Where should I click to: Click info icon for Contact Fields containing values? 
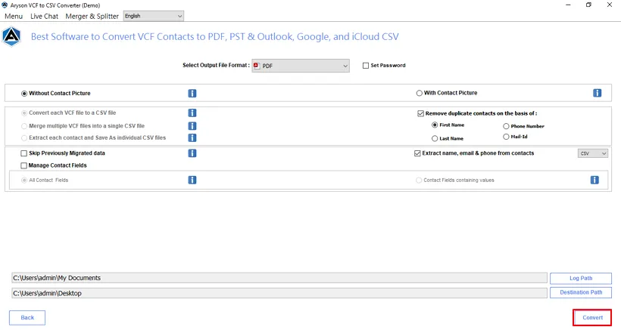tap(594, 180)
